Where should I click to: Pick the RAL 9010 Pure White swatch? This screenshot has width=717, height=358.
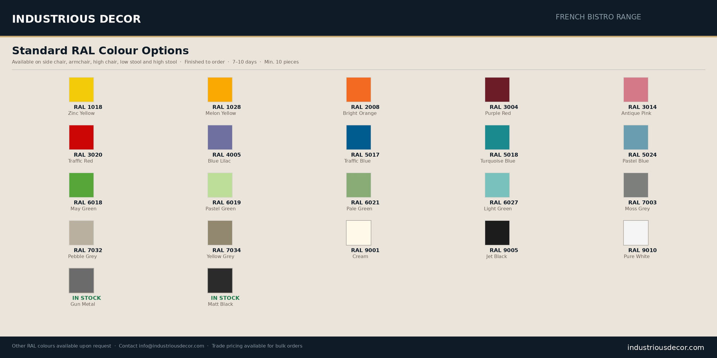(636, 233)
